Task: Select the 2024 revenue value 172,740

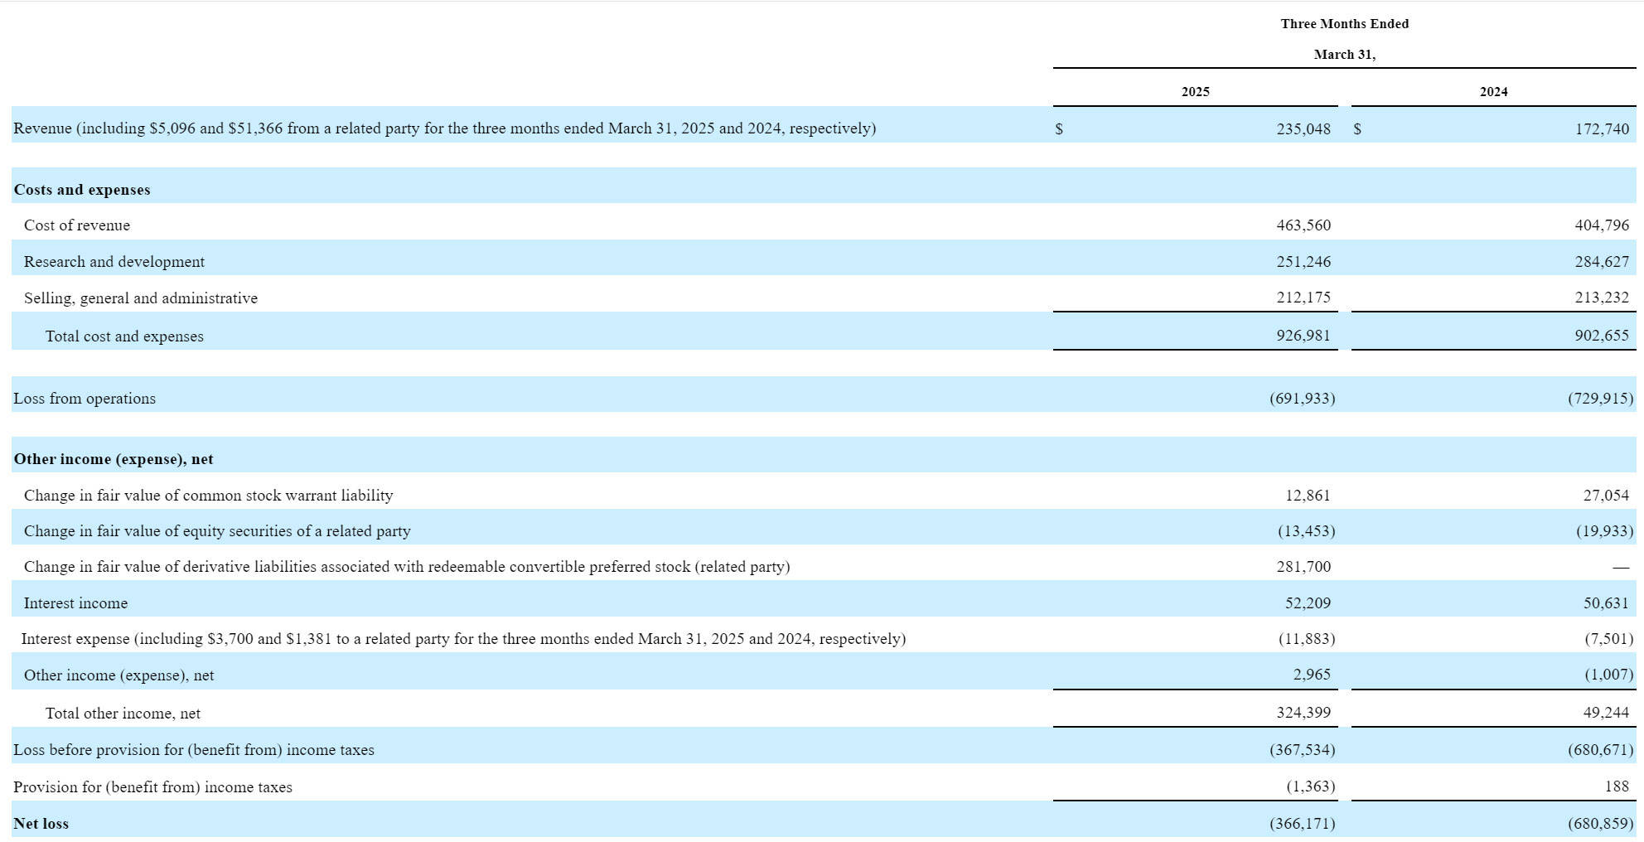Action: pyautogui.click(x=1602, y=129)
